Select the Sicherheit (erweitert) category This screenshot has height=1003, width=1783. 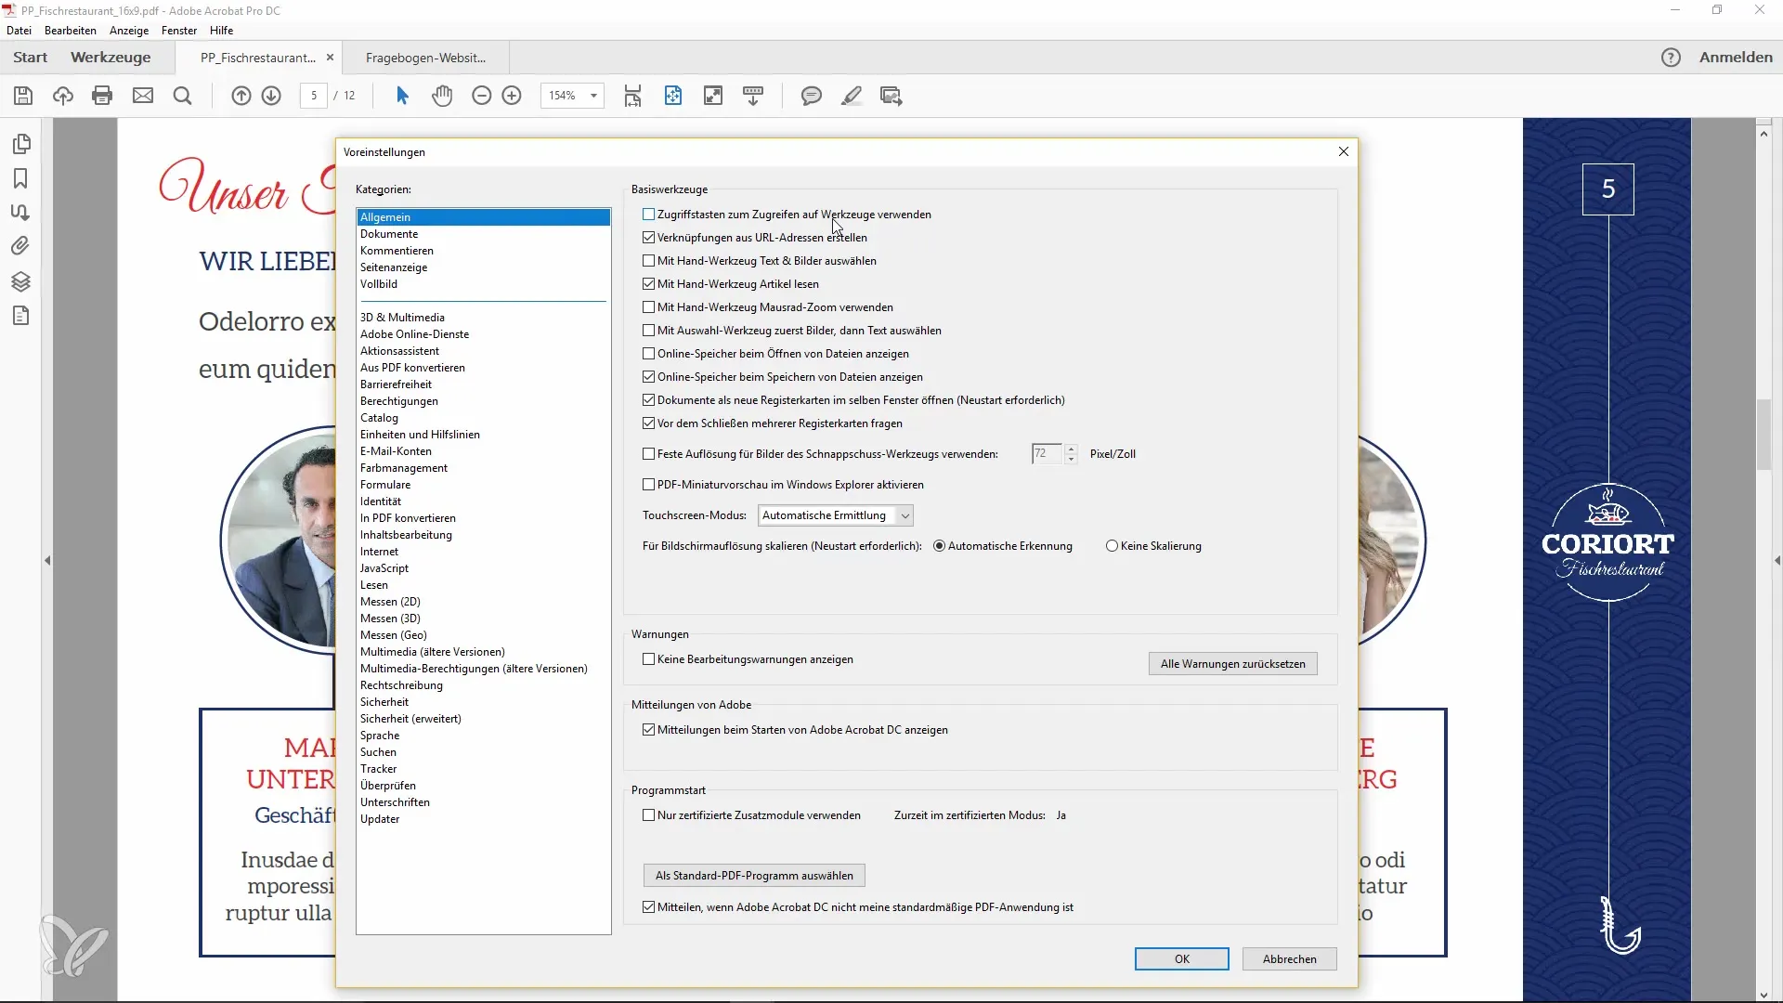(x=483, y=719)
